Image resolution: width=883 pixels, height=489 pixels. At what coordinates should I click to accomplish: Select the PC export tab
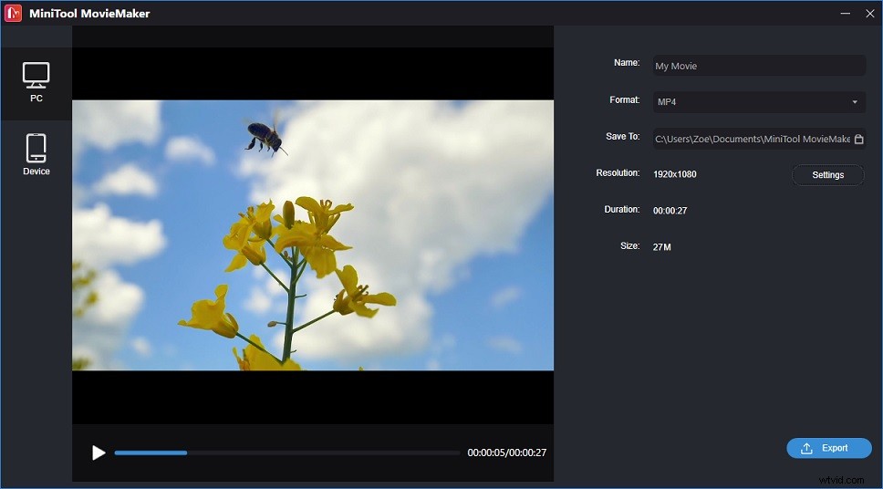click(36, 83)
